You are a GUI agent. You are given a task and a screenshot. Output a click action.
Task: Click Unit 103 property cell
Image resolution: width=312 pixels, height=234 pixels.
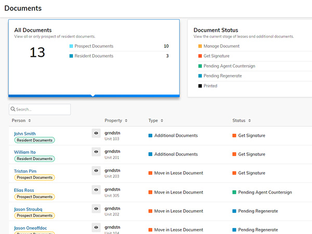pyautogui.click(x=112, y=139)
